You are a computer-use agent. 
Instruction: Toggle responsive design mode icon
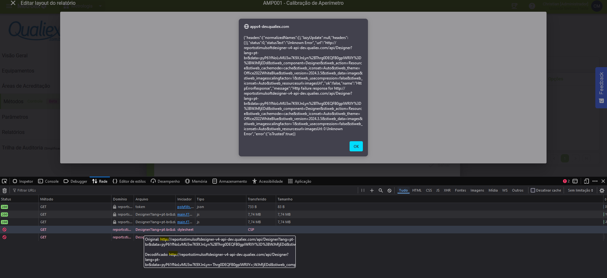pyautogui.click(x=586, y=181)
